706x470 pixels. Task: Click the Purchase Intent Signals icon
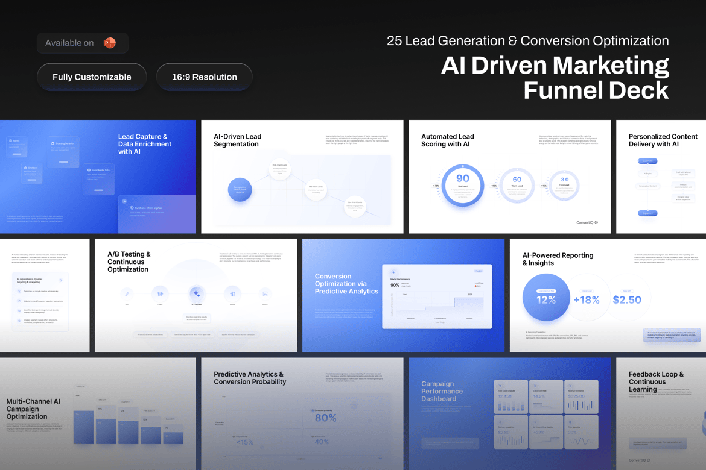point(132,208)
